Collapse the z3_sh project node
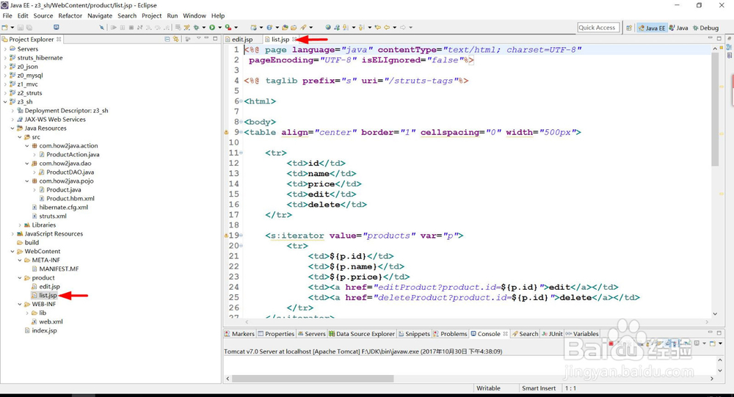This screenshot has height=397, width=734. 5,101
